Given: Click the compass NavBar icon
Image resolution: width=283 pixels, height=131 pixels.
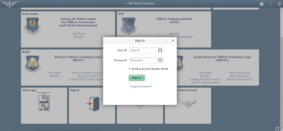Looking at the screenshot, I should pos(279,4).
